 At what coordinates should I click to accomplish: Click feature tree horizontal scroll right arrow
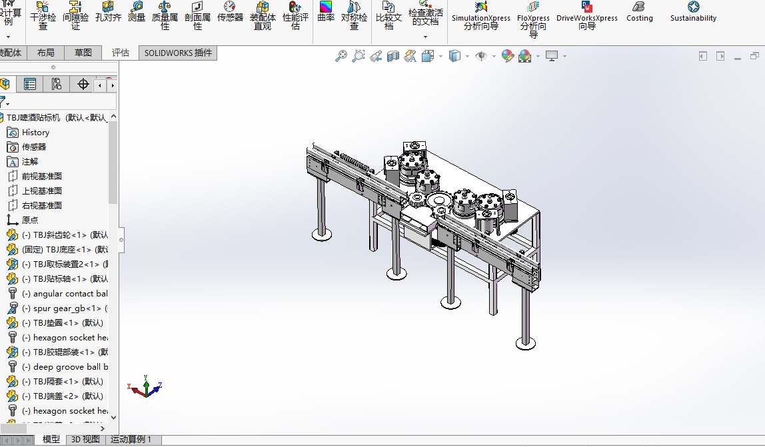click(x=102, y=428)
